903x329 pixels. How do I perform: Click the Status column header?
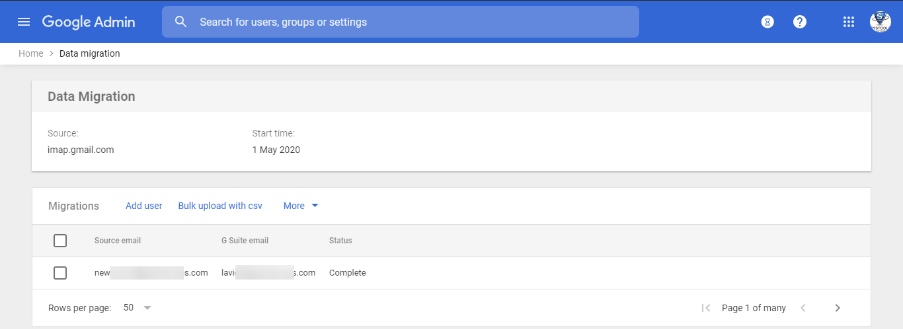[x=340, y=241]
